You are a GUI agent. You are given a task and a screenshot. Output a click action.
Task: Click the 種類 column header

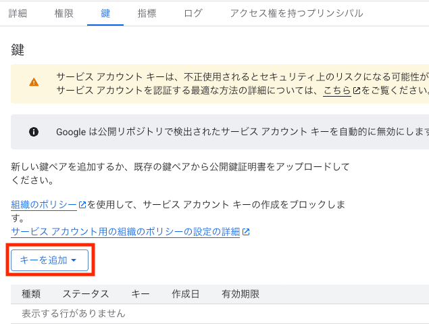pos(31,294)
